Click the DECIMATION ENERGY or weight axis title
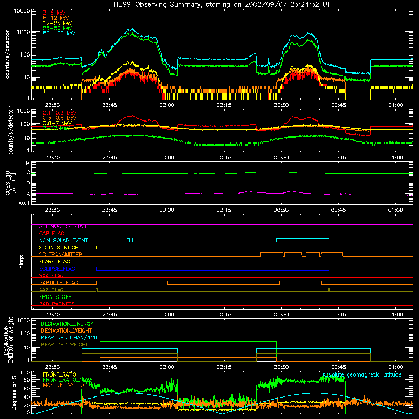This screenshot has width=419, height=419. 8,340
